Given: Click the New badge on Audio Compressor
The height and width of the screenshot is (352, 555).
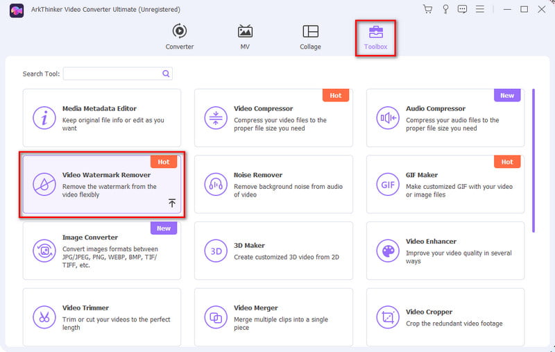Looking at the screenshot, I should click(507, 95).
